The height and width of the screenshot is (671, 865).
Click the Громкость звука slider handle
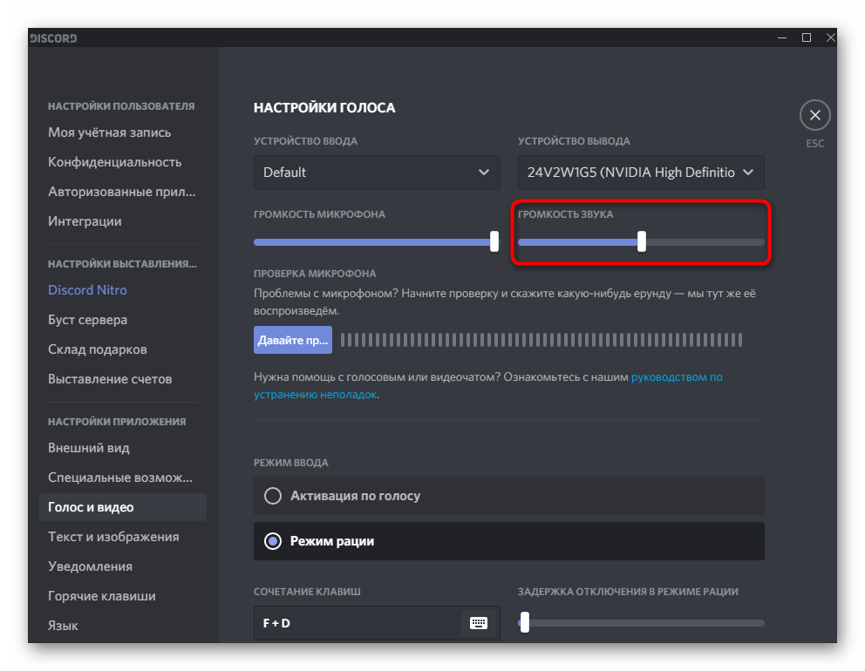pyautogui.click(x=642, y=241)
